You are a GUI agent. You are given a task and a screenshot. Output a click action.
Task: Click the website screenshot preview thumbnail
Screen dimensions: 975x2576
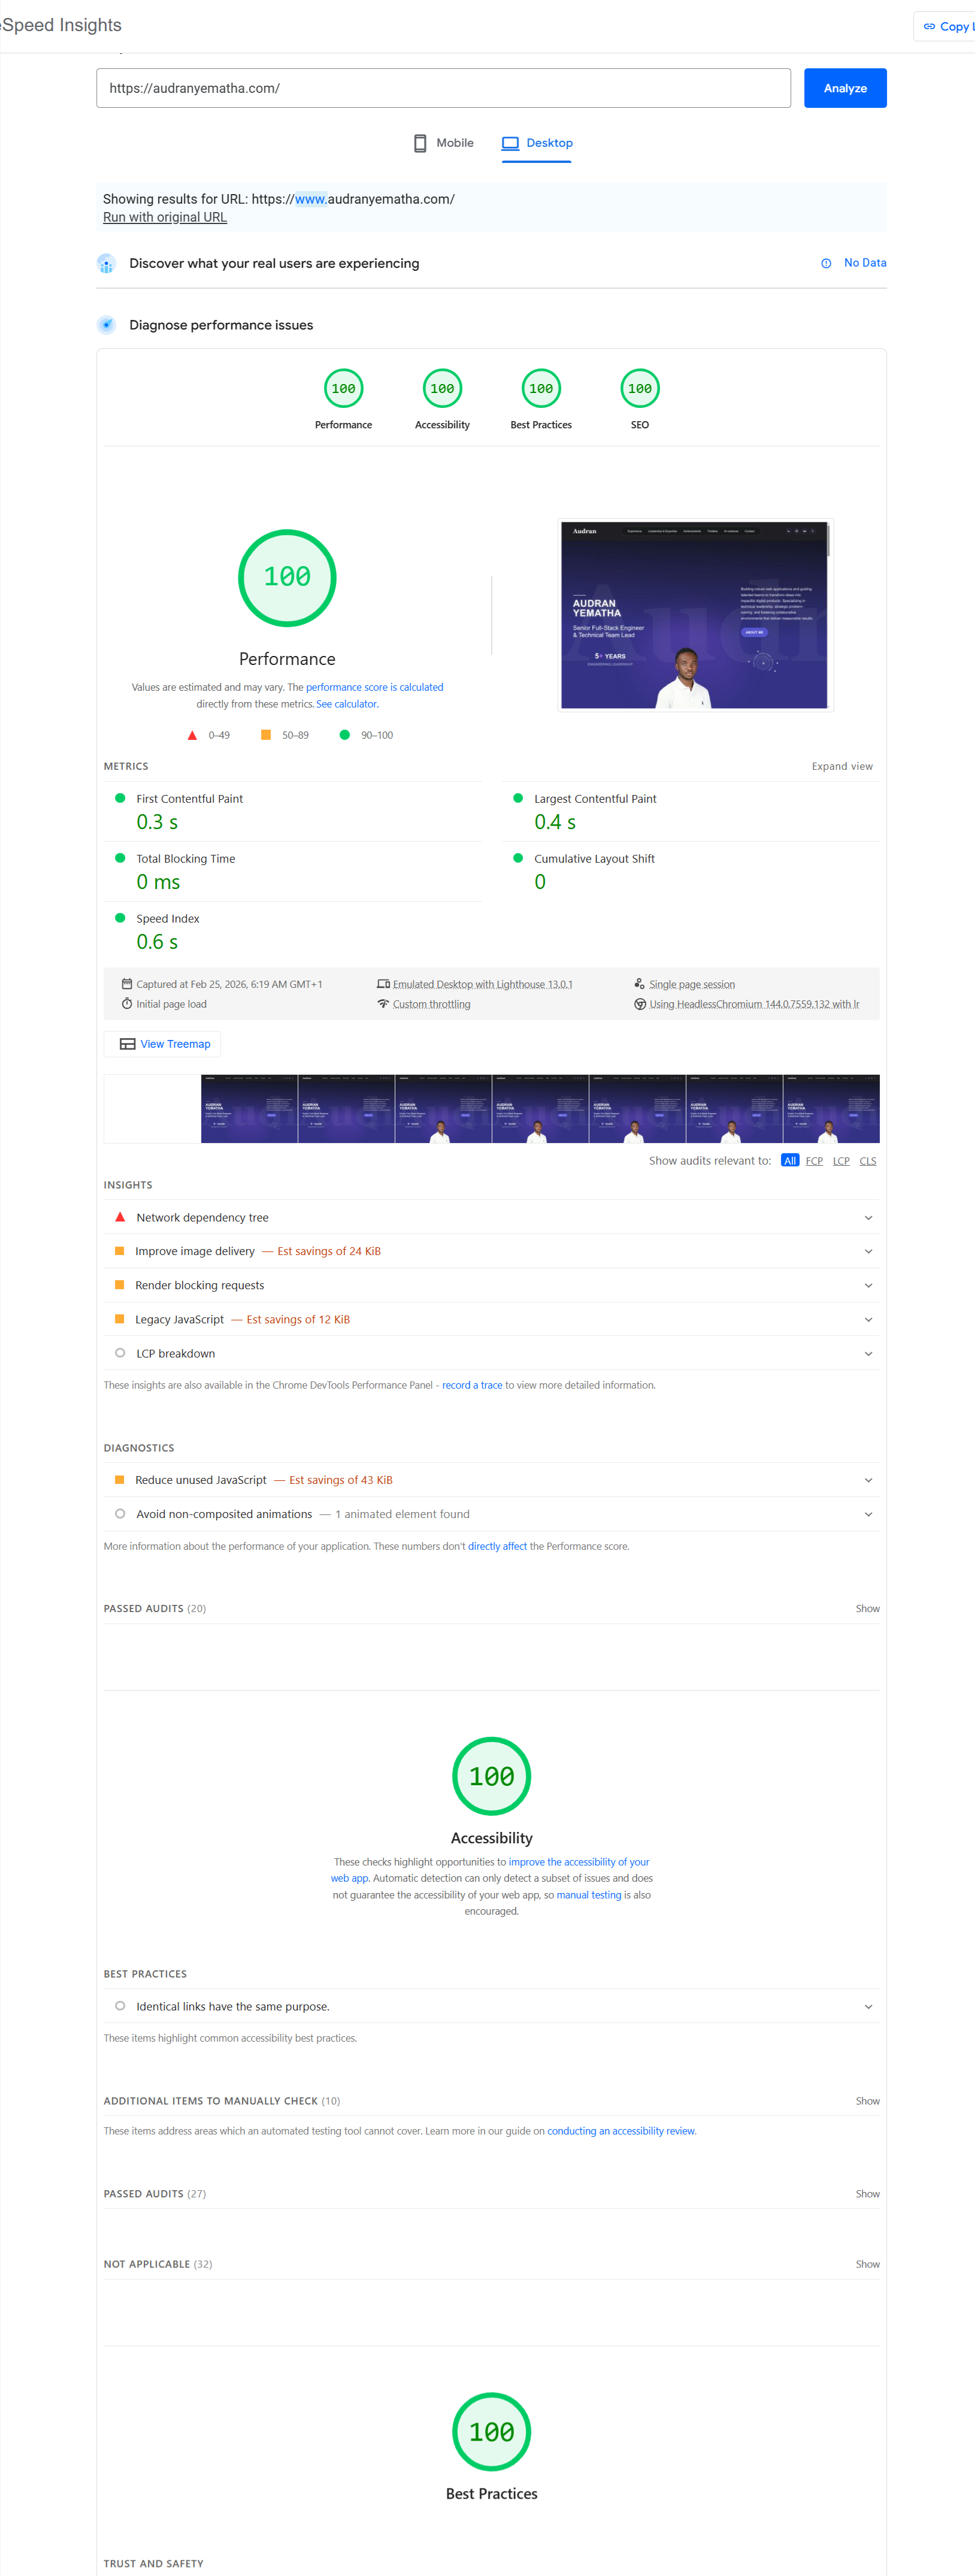(x=694, y=615)
